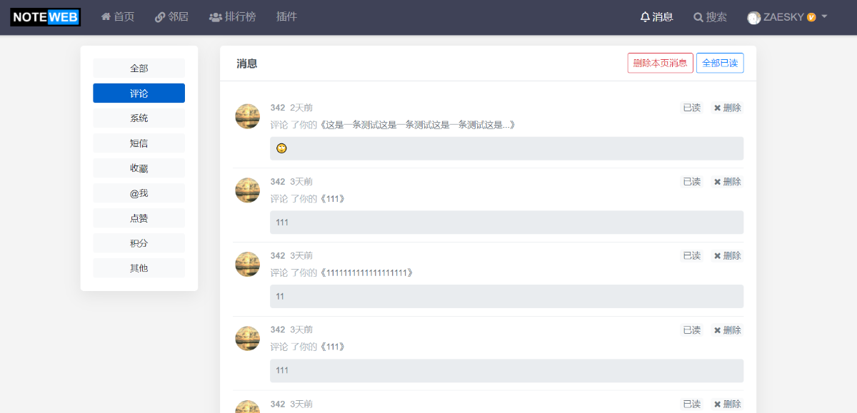Expand the ZAESKY account dropdown arrow

tap(824, 16)
